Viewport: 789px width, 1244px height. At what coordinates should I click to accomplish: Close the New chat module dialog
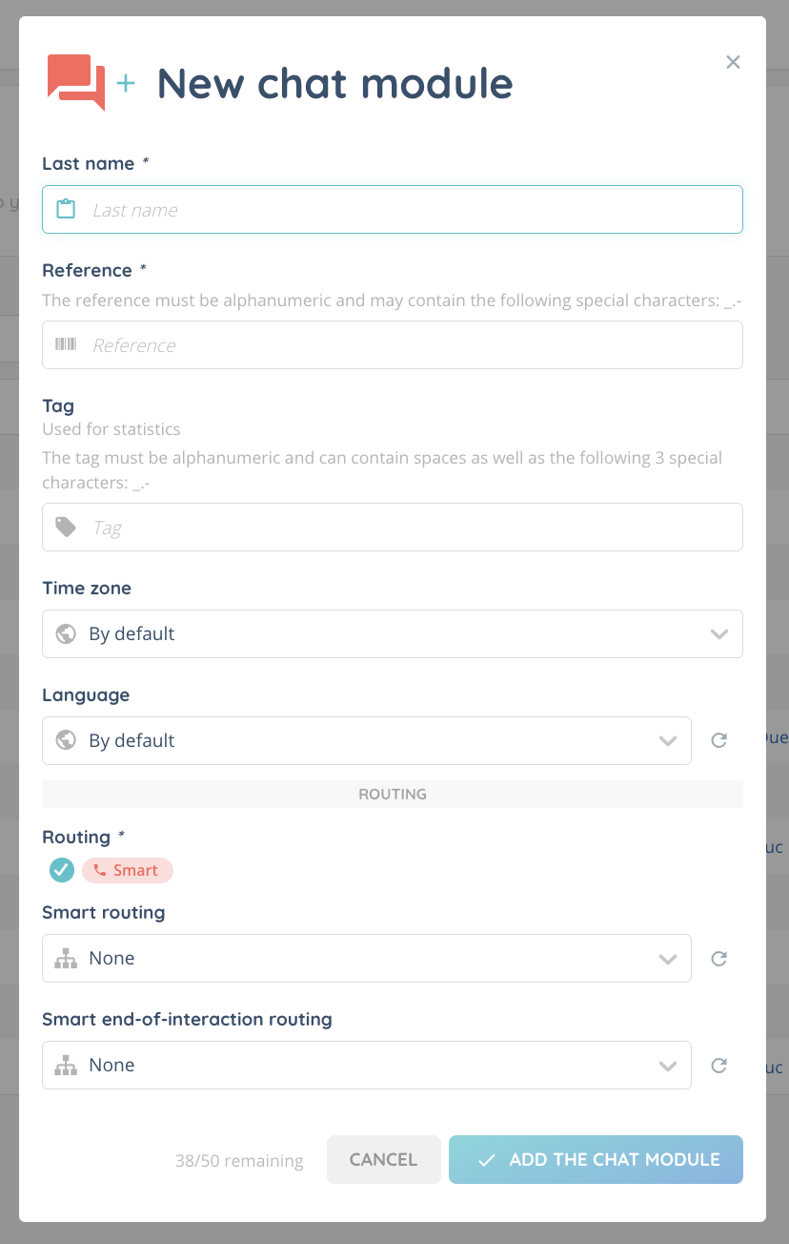pos(733,62)
